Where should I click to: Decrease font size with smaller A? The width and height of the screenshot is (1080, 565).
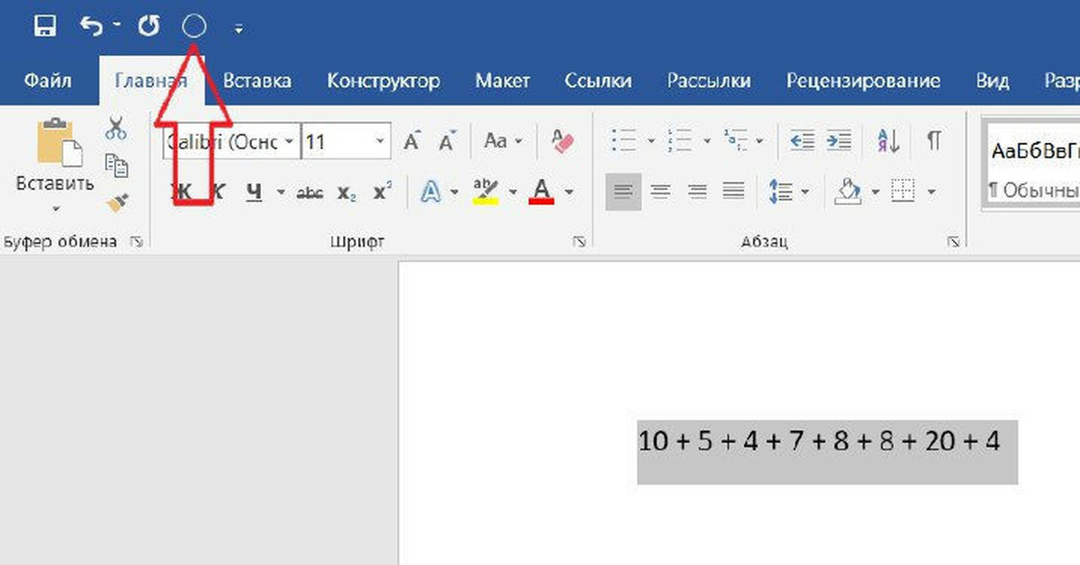(447, 140)
